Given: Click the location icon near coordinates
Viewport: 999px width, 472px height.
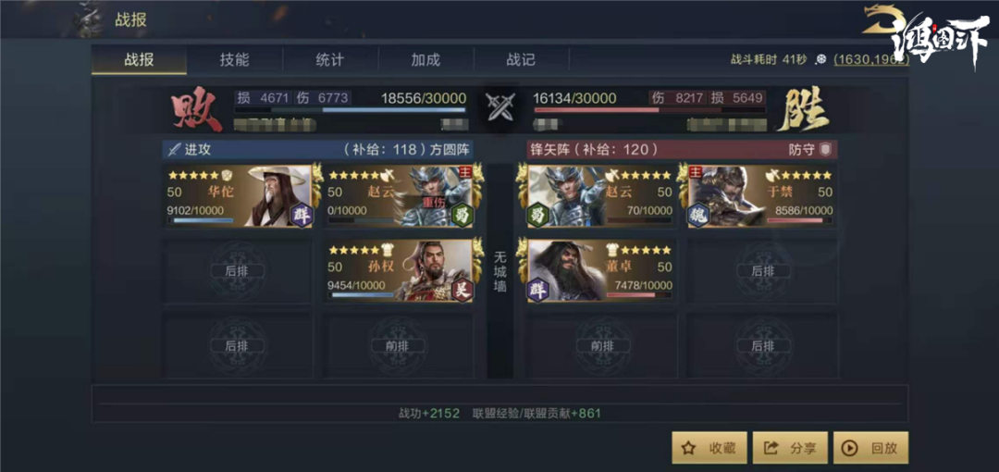Looking at the screenshot, I should point(821,59).
